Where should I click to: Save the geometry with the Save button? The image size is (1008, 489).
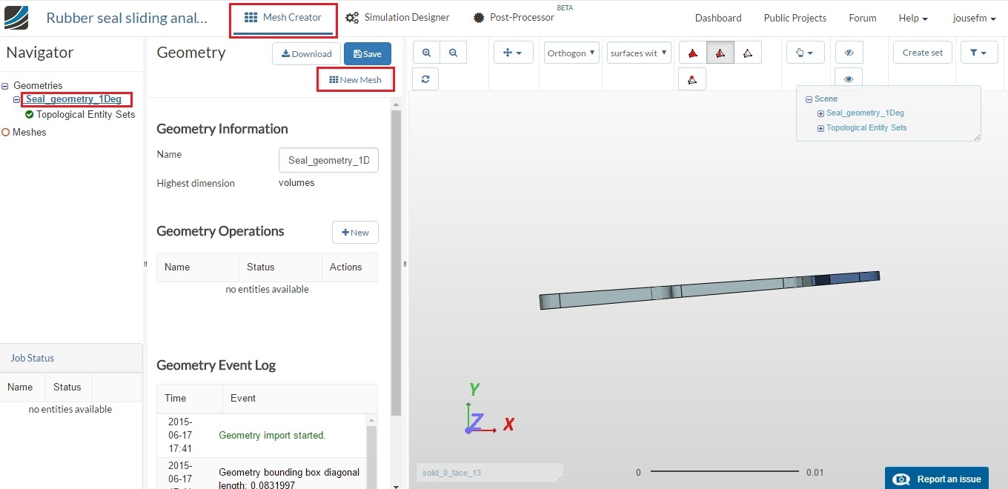[x=368, y=53]
